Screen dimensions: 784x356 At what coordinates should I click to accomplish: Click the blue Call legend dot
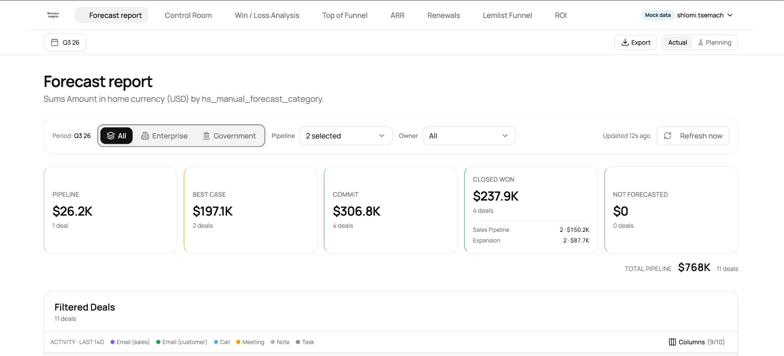216,342
